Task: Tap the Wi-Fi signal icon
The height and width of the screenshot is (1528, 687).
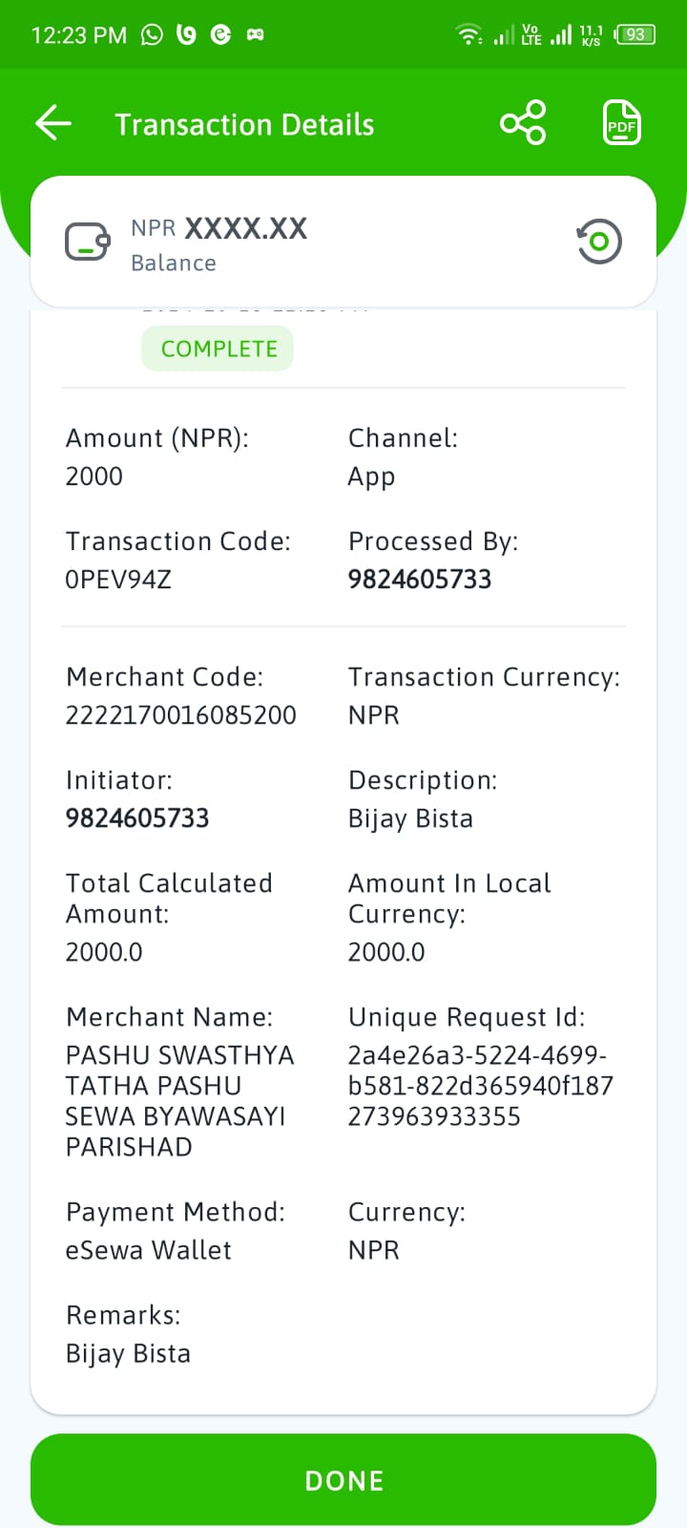Action: point(468,35)
